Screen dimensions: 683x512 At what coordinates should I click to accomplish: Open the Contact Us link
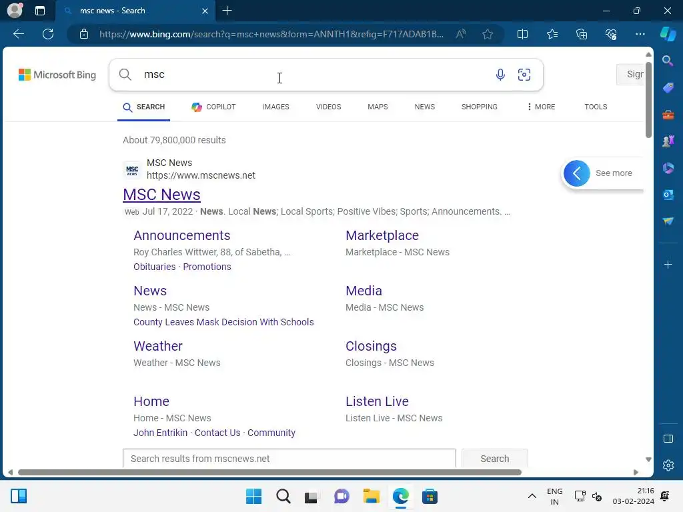pos(217,433)
